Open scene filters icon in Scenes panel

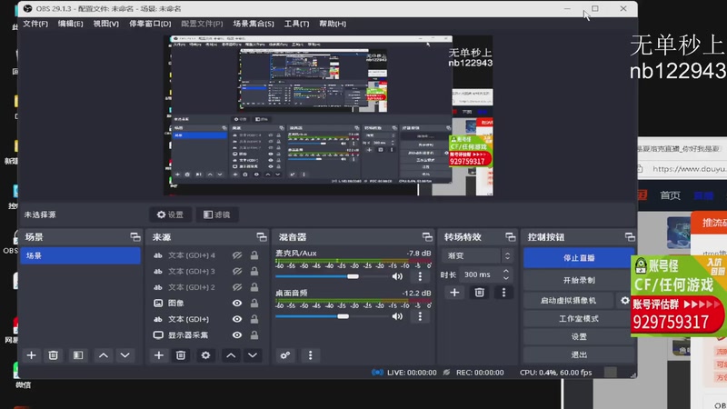78,355
